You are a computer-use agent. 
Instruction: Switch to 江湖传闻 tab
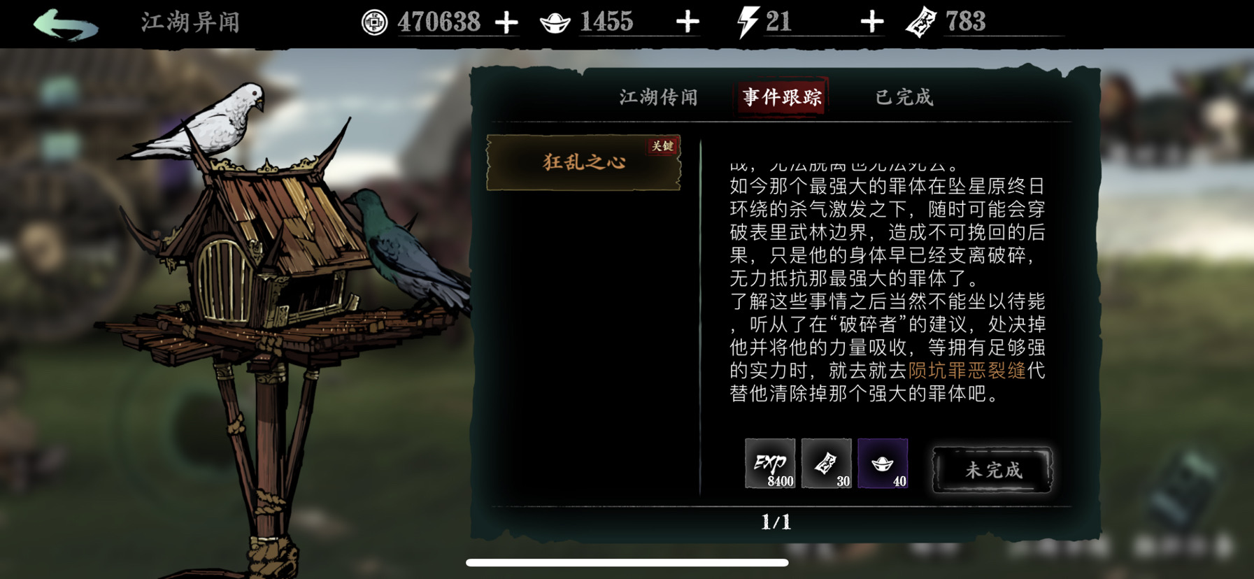click(x=658, y=97)
